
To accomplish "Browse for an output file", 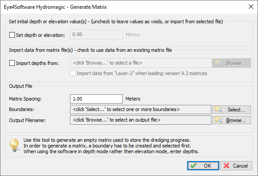I will coord(232,120).
